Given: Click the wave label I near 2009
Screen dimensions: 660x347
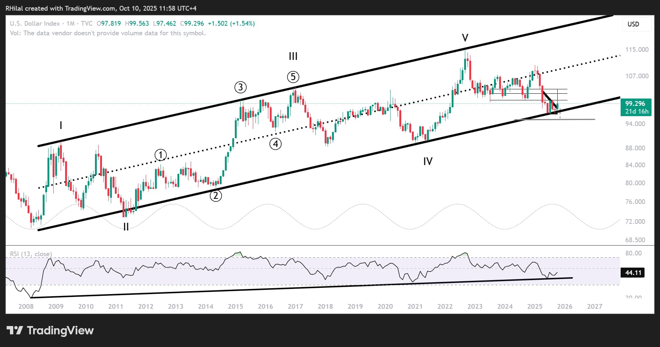Looking at the screenshot, I should [x=61, y=125].
